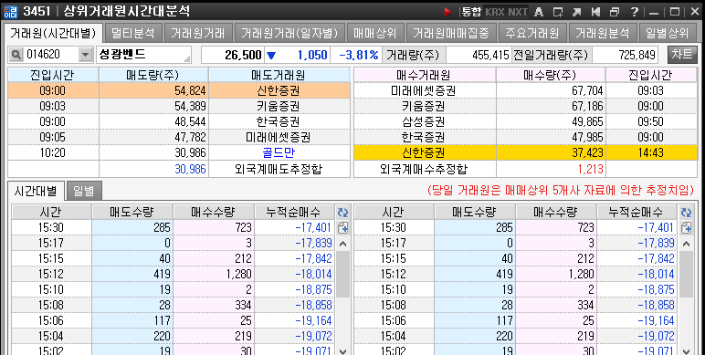Click the left table scrollbar thumb

[343, 274]
